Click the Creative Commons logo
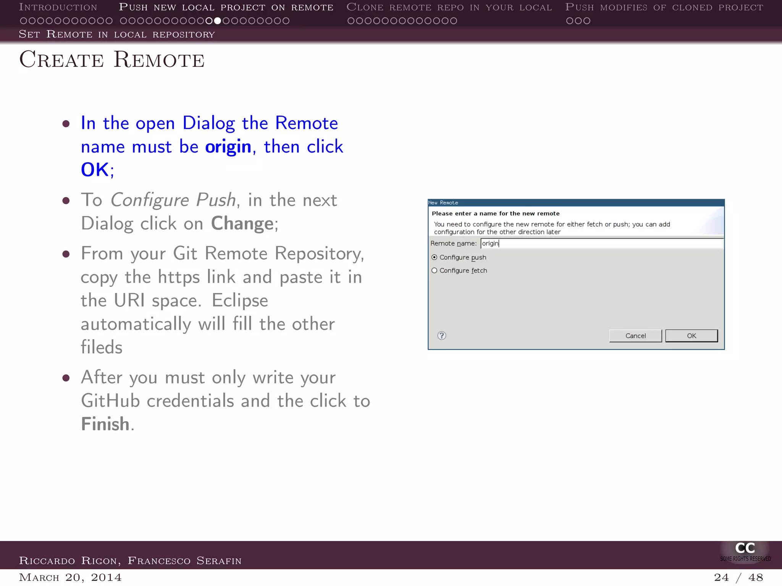The height and width of the screenshot is (586, 782). pyautogui.click(x=745, y=552)
